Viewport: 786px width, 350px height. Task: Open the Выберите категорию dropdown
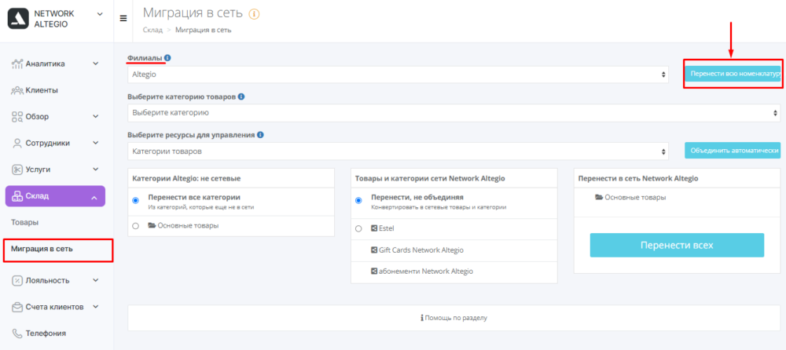coord(454,113)
